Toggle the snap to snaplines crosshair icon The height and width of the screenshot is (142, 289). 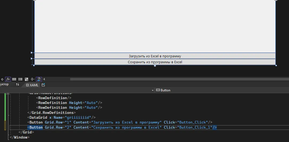pyautogui.click(x=33, y=79)
